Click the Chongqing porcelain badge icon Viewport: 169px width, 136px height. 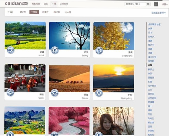99,50
